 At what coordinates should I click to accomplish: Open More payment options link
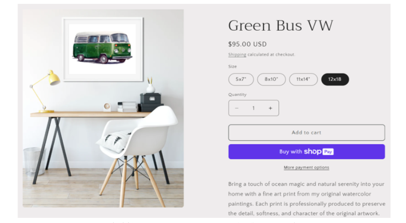[x=307, y=167]
